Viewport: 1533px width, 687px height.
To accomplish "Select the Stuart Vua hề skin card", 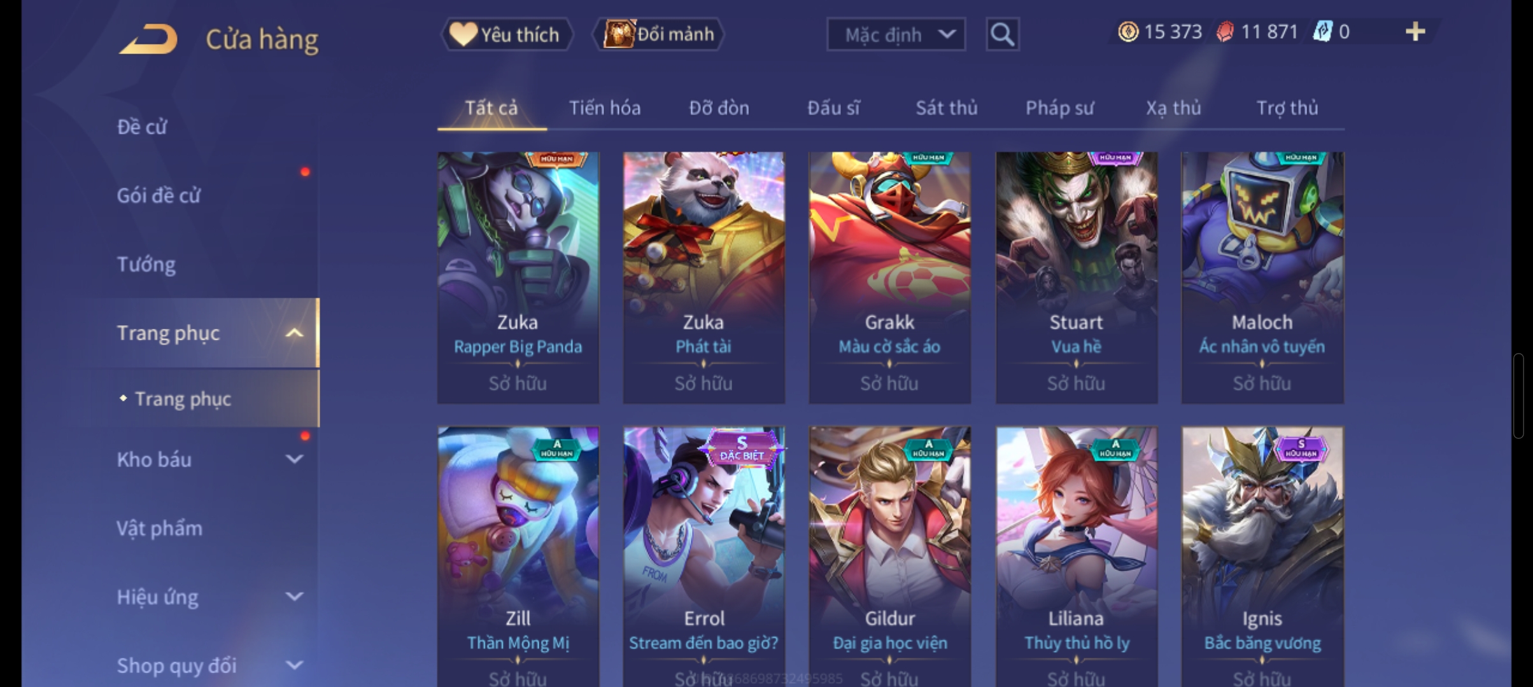I will (x=1076, y=277).
